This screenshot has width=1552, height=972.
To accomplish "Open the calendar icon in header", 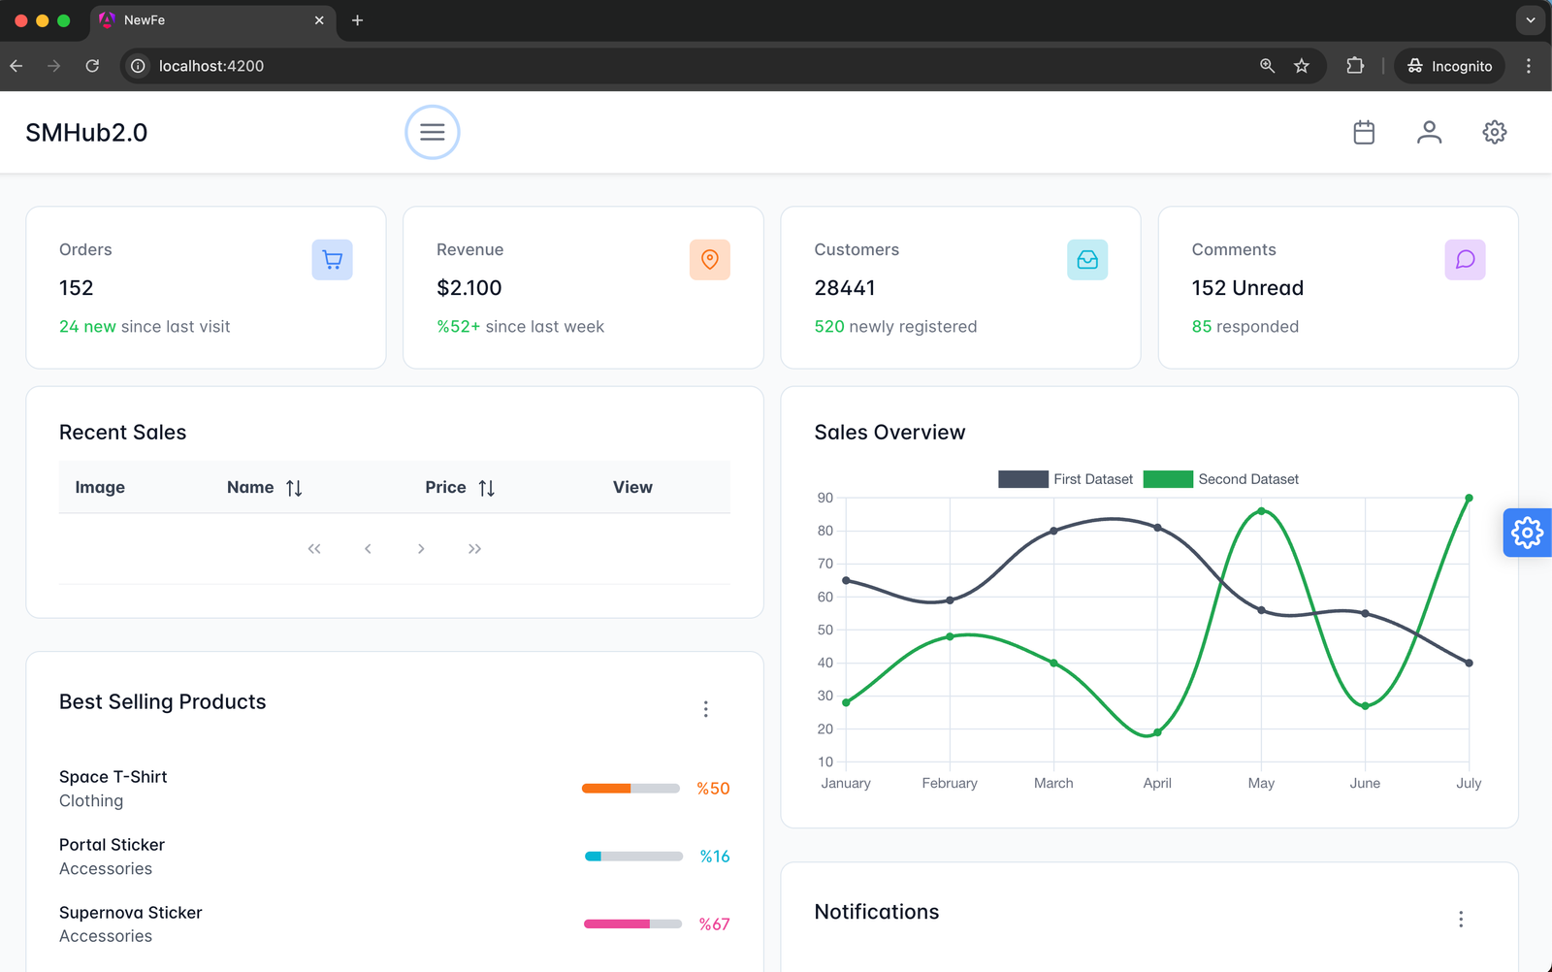I will pyautogui.click(x=1364, y=132).
